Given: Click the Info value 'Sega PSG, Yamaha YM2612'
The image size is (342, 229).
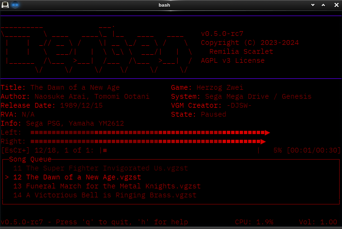Looking at the screenshot, I should click(x=75, y=123).
